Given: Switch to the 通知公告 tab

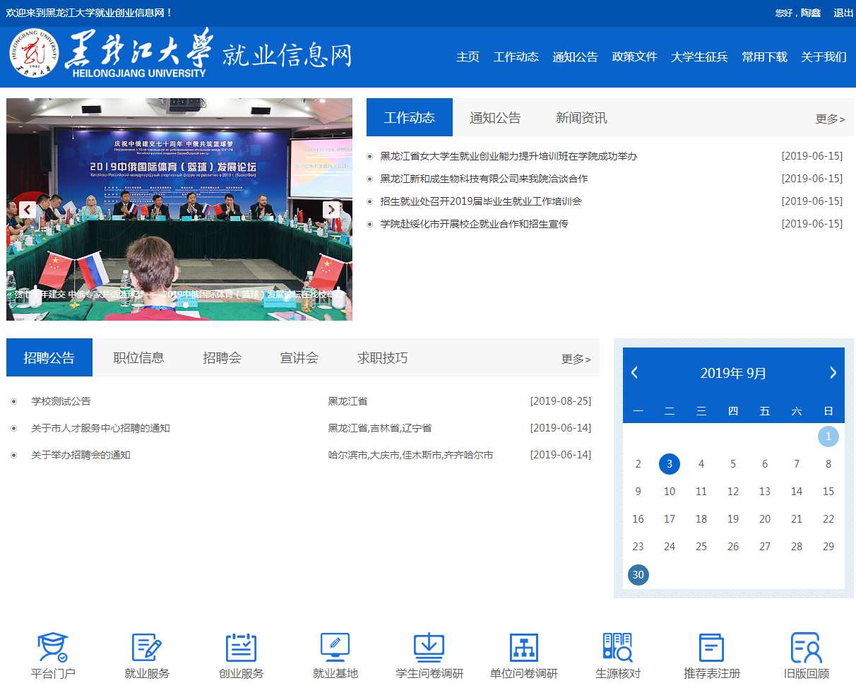Looking at the screenshot, I should [495, 118].
